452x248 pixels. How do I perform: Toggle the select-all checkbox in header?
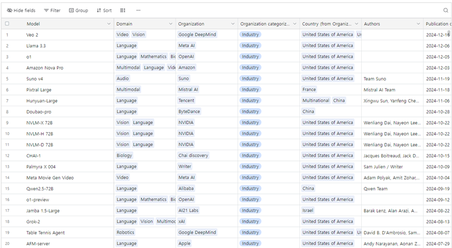click(x=7, y=23)
